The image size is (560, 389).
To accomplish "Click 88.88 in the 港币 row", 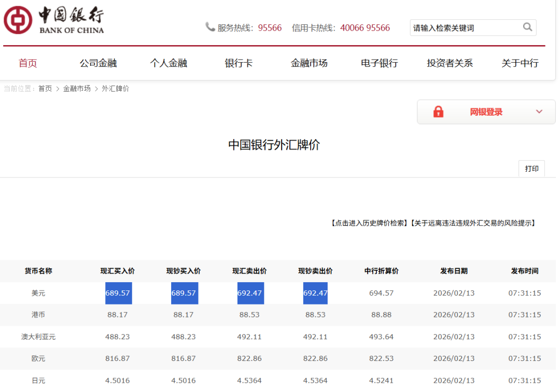I will [382, 315].
